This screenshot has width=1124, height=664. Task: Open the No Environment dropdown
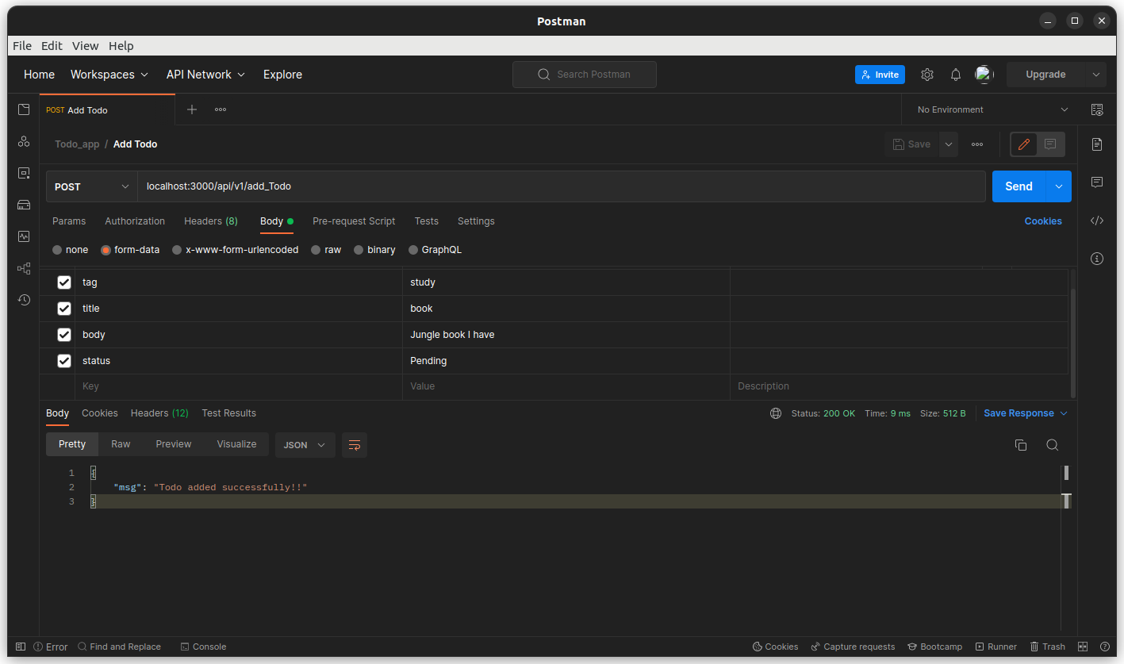992,109
